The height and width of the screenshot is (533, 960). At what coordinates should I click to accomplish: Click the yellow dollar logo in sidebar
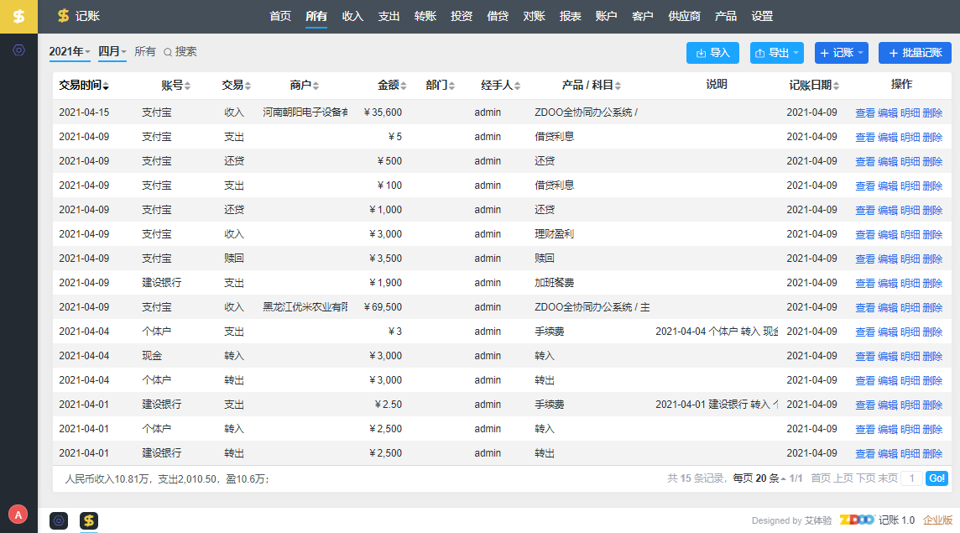(18, 16)
